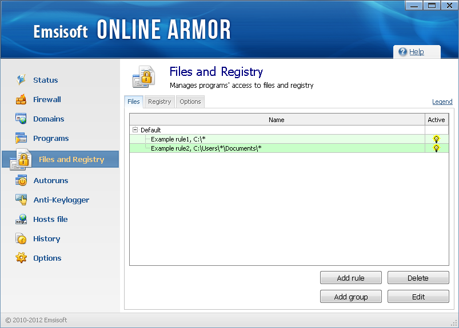The height and width of the screenshot is (328, 459).
Task: Toggle Active bulb for Example rule1
Action: tap(436, 139)
